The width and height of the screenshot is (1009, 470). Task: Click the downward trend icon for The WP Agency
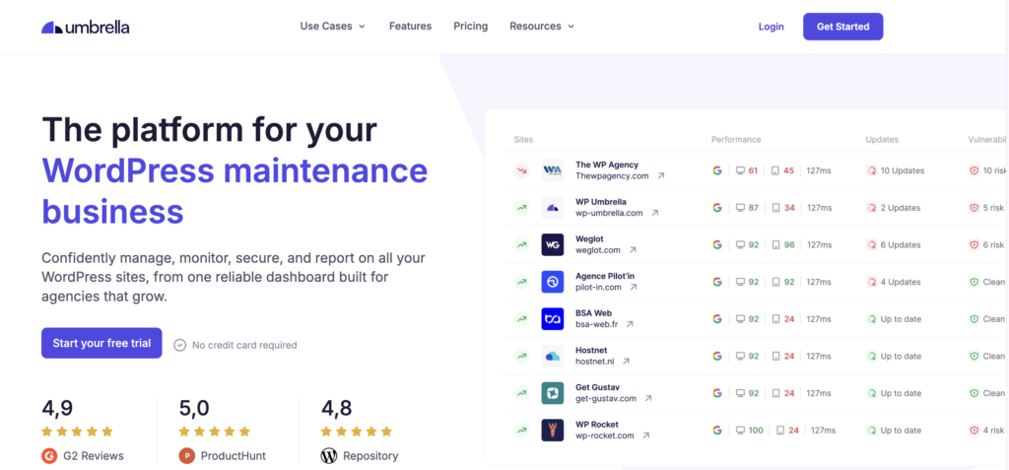point(521,170)
